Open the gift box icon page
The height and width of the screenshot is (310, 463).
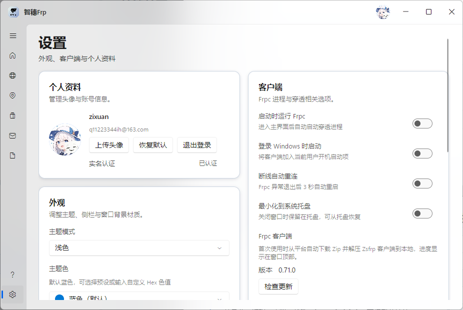[x=12, y=115]
